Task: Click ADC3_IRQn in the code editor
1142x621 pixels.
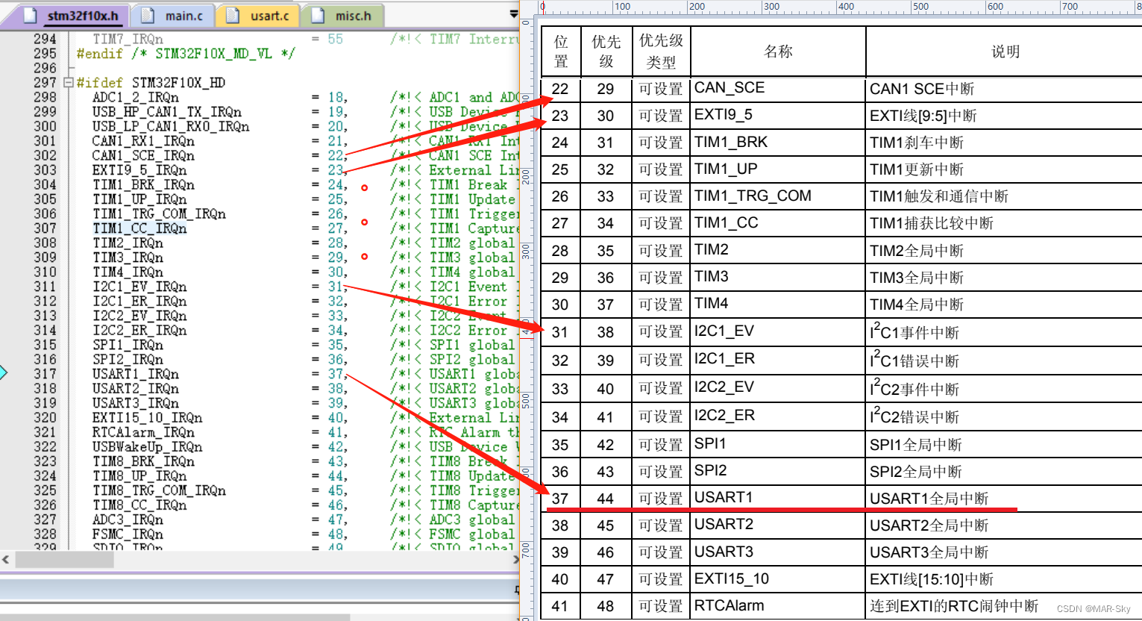Action: pos(128,519)
